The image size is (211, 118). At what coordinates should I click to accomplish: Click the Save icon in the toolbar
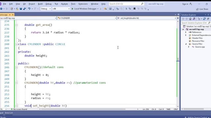(21, 9)
